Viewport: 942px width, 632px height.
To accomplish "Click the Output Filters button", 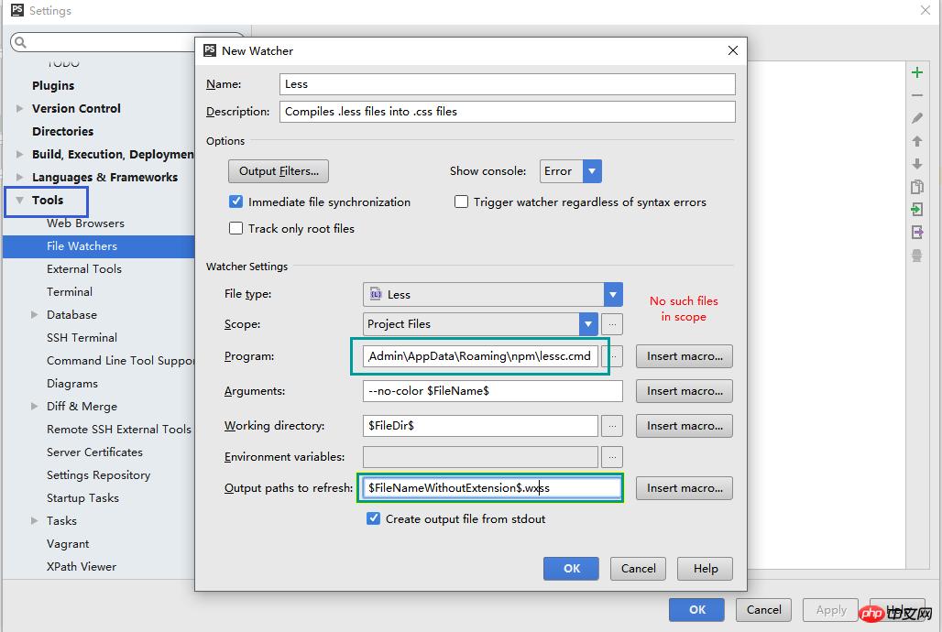I will [x=278, y=170].
